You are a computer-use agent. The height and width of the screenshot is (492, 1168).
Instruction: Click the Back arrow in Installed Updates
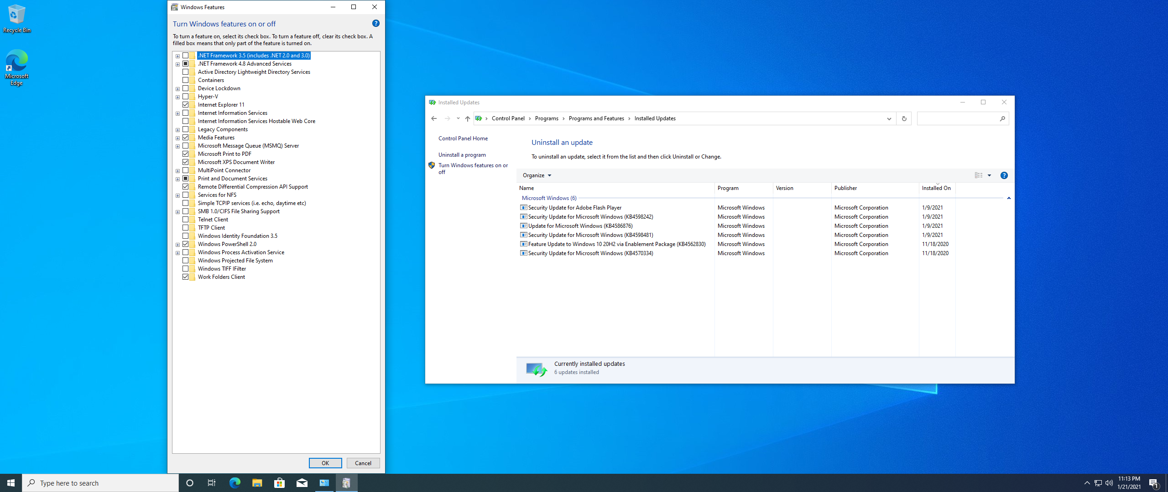coord(434,118)
